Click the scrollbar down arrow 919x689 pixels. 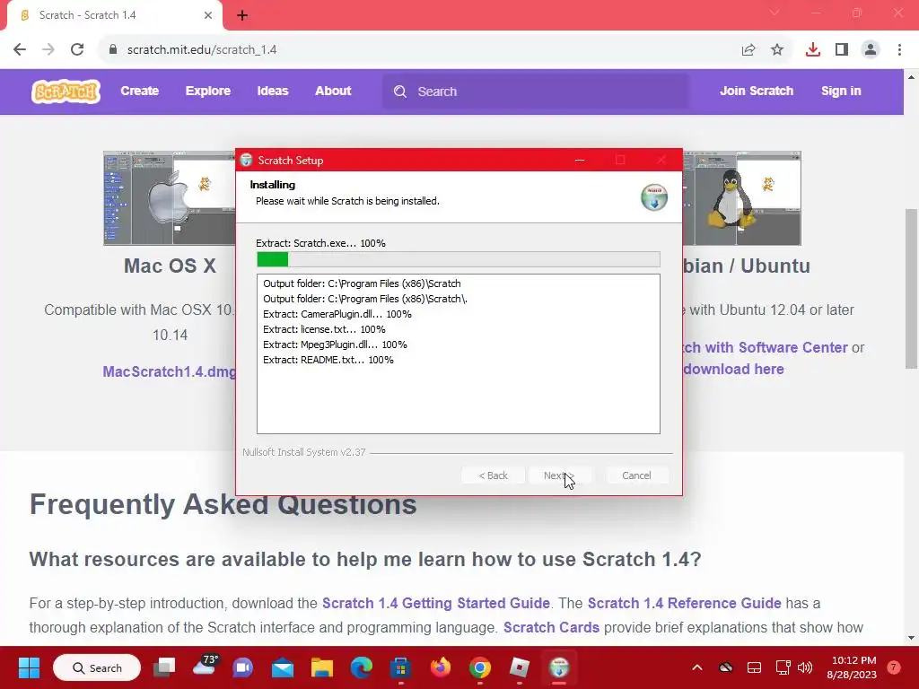tap(911, 638)
